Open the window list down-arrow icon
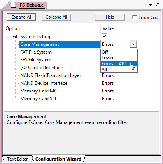The image size is (163, 164). point(150,5)
